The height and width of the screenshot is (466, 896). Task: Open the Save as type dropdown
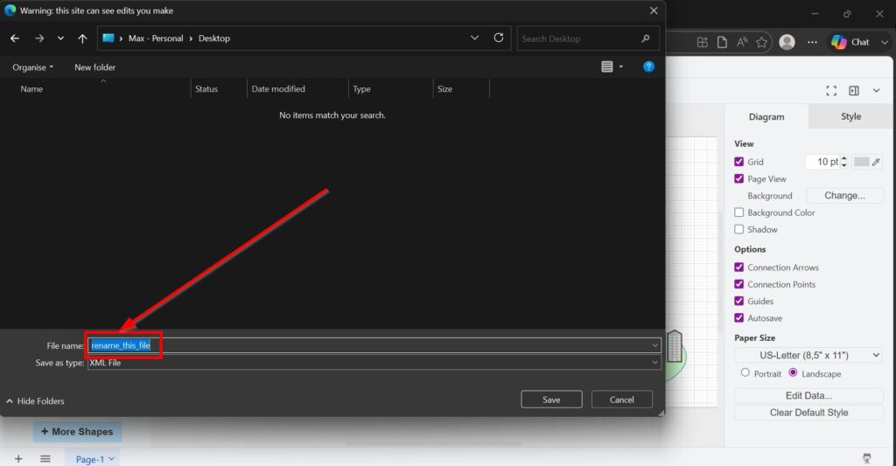pos(374,362)
